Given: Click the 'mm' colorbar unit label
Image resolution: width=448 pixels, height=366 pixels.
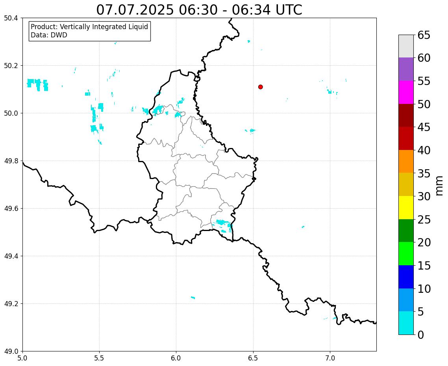Looking at the screenshot, I should click(x=439, y=186).
